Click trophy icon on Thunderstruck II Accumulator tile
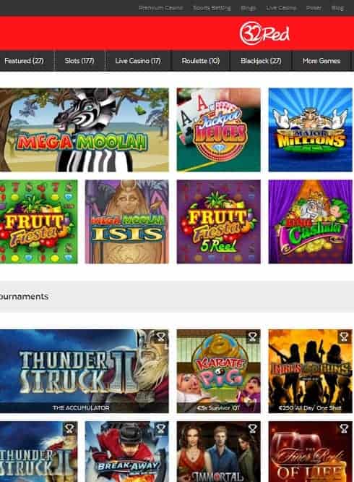This screenshot has width=354, height=482. point(161,337)
